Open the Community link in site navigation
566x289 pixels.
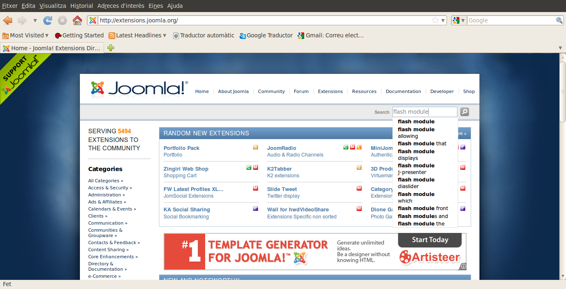pos(271,91)
